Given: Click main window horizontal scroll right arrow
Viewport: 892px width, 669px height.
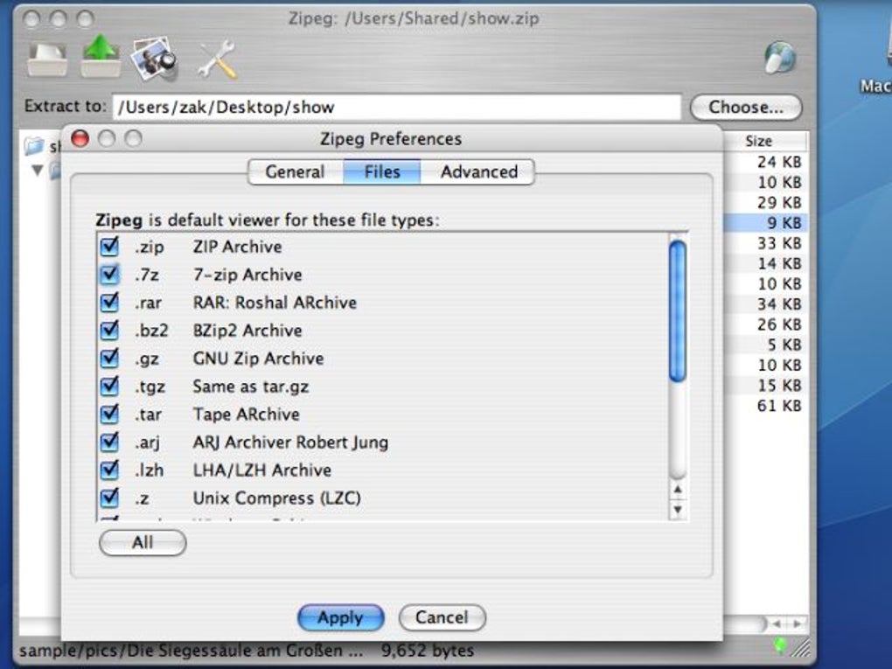Looking at the screenshot, I should click(798, 624).
